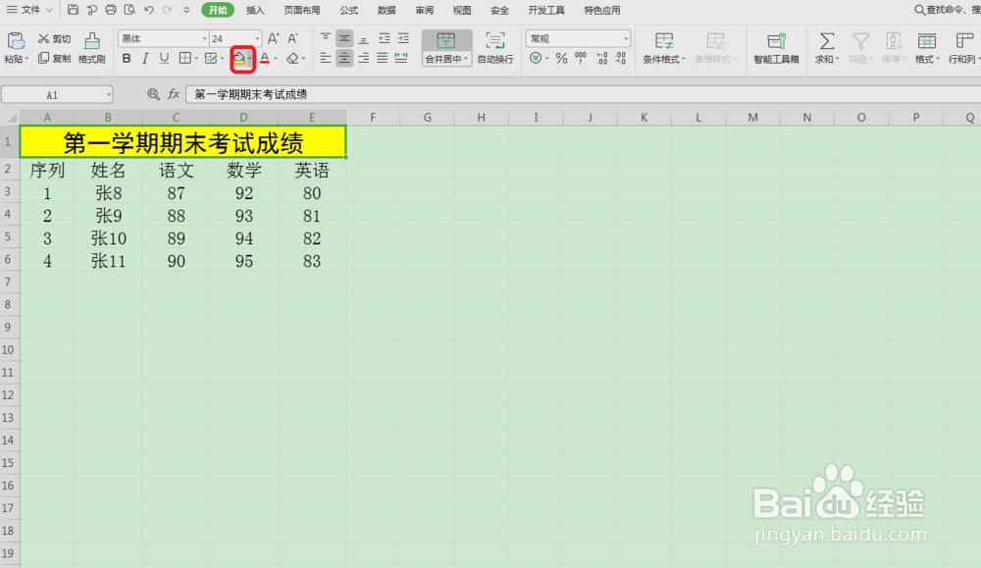Increase font size with A+ icon
This screenshot has width=981, height=568.
tap(274, 39)
